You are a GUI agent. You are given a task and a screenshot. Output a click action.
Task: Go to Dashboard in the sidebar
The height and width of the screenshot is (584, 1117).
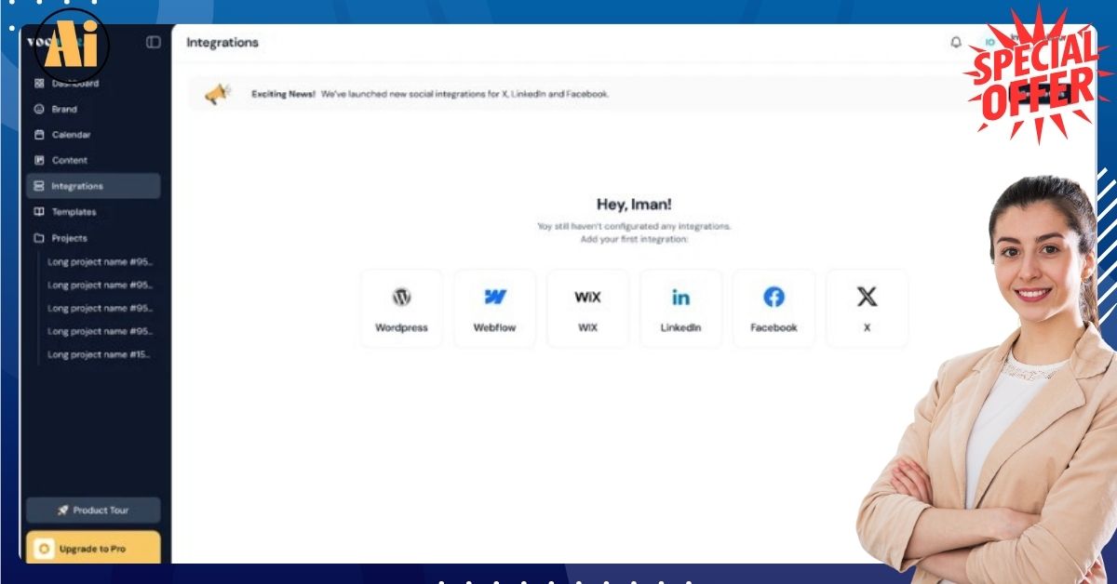coord(93,83)
